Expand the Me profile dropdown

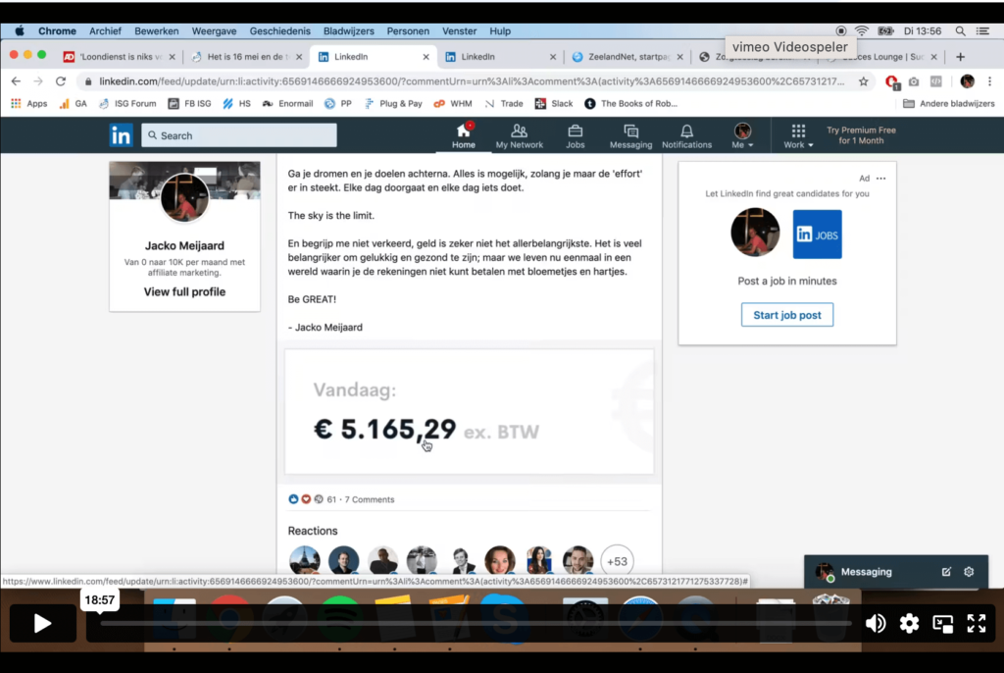[x=743, y=136]
